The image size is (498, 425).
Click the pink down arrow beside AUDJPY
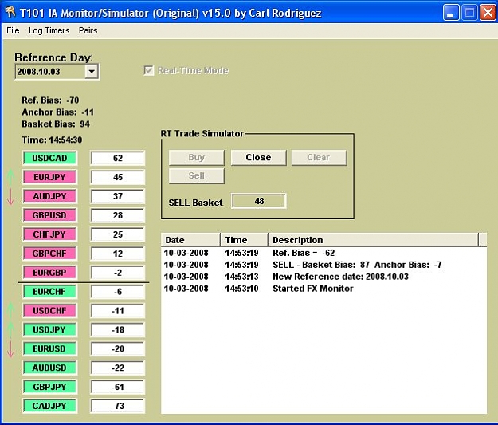tap(11, 196)
